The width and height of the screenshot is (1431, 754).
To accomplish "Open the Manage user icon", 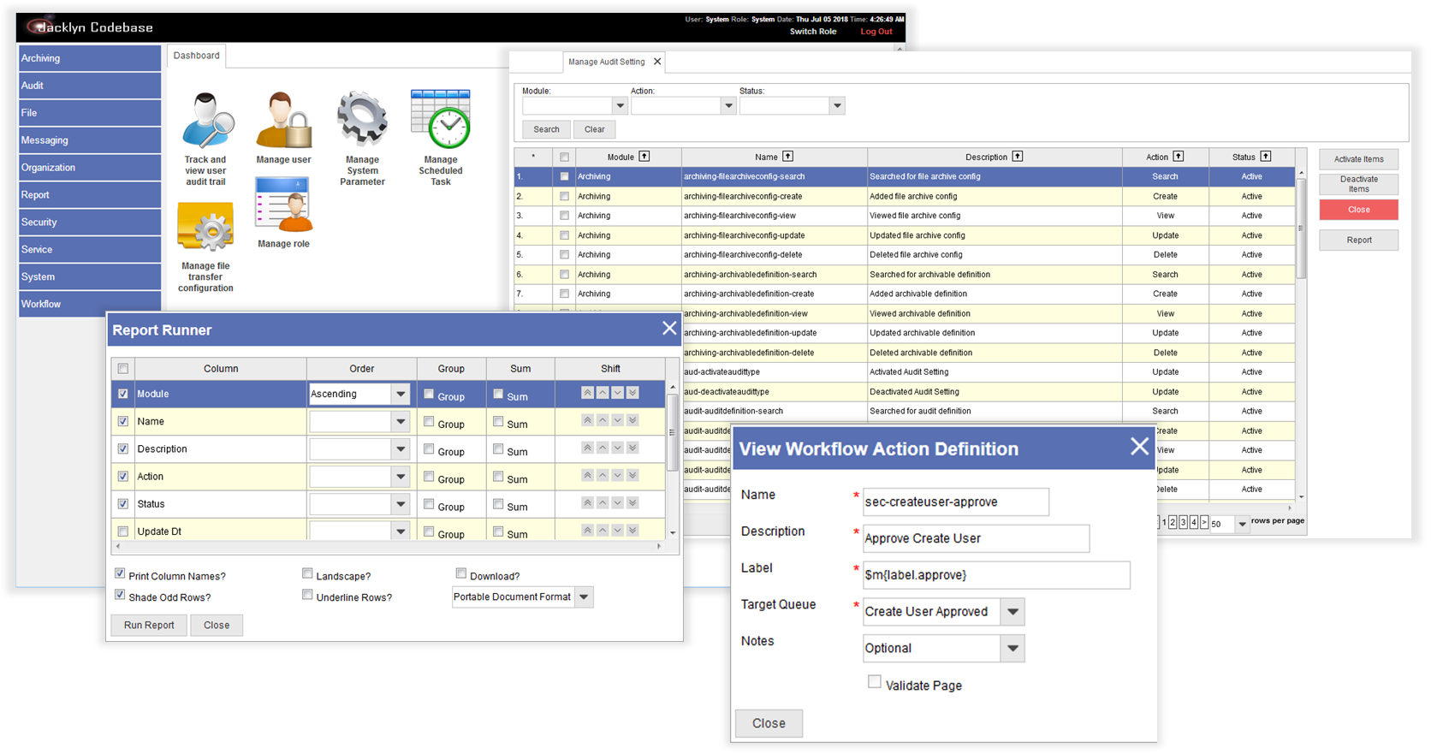I will click(283, 121).
